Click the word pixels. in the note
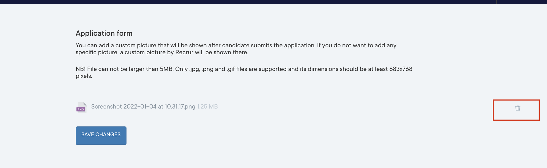This screenshot has height=168, width=547. click(84, 76)
